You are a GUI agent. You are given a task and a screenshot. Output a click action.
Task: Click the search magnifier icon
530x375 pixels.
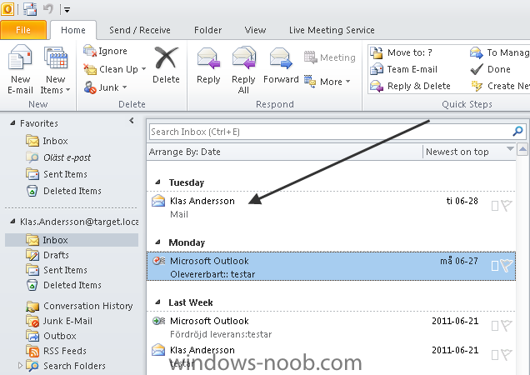[517, 132]
